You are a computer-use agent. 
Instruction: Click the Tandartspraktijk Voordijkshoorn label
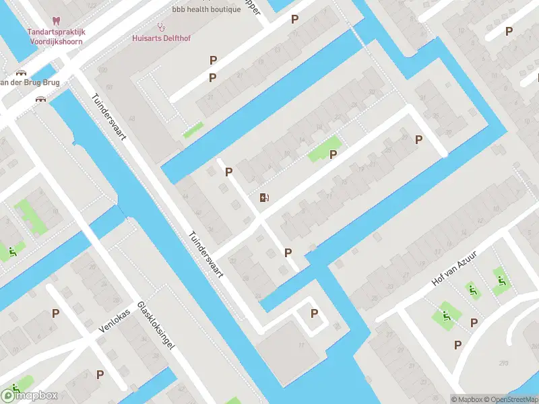point(57,37)
